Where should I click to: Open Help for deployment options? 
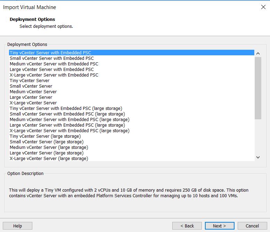pos(17,226)
